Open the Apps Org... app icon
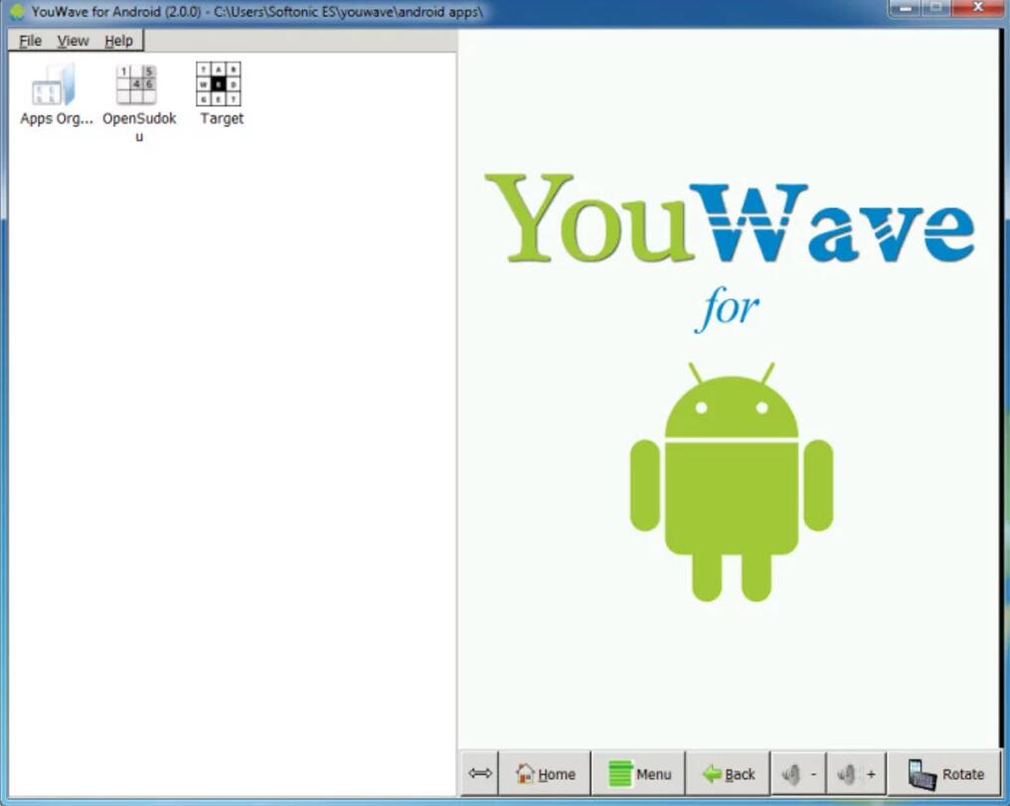The height and width of the screenshot is (806, 1010). click(x=54, y=84)
